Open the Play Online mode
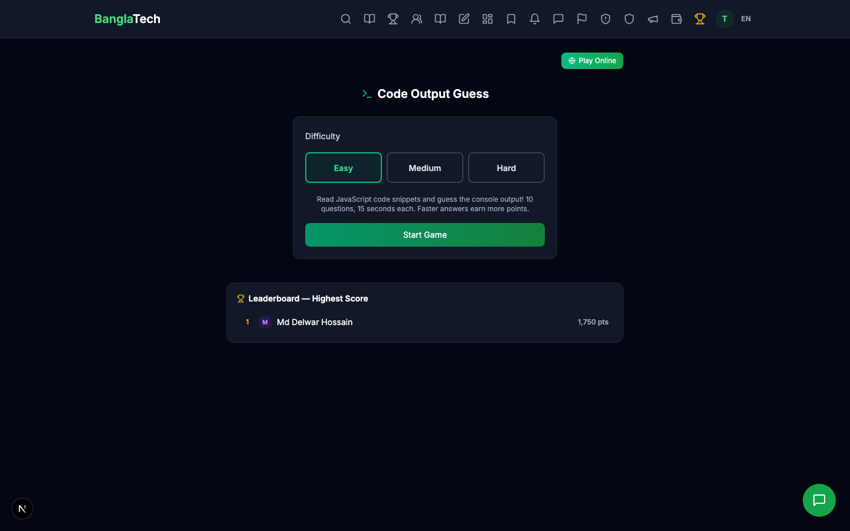The image size is (850, 531). 592,61
